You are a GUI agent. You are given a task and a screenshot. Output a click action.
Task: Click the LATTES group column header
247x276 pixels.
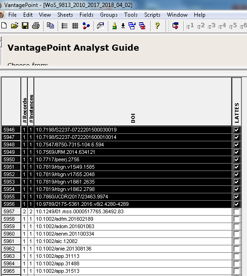(237, 102)
